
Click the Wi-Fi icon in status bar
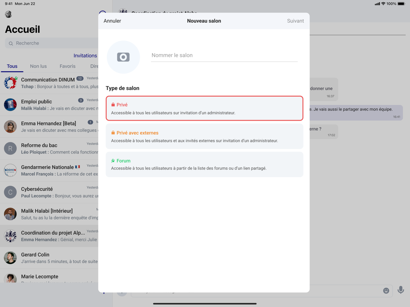(x=383, y=4)
